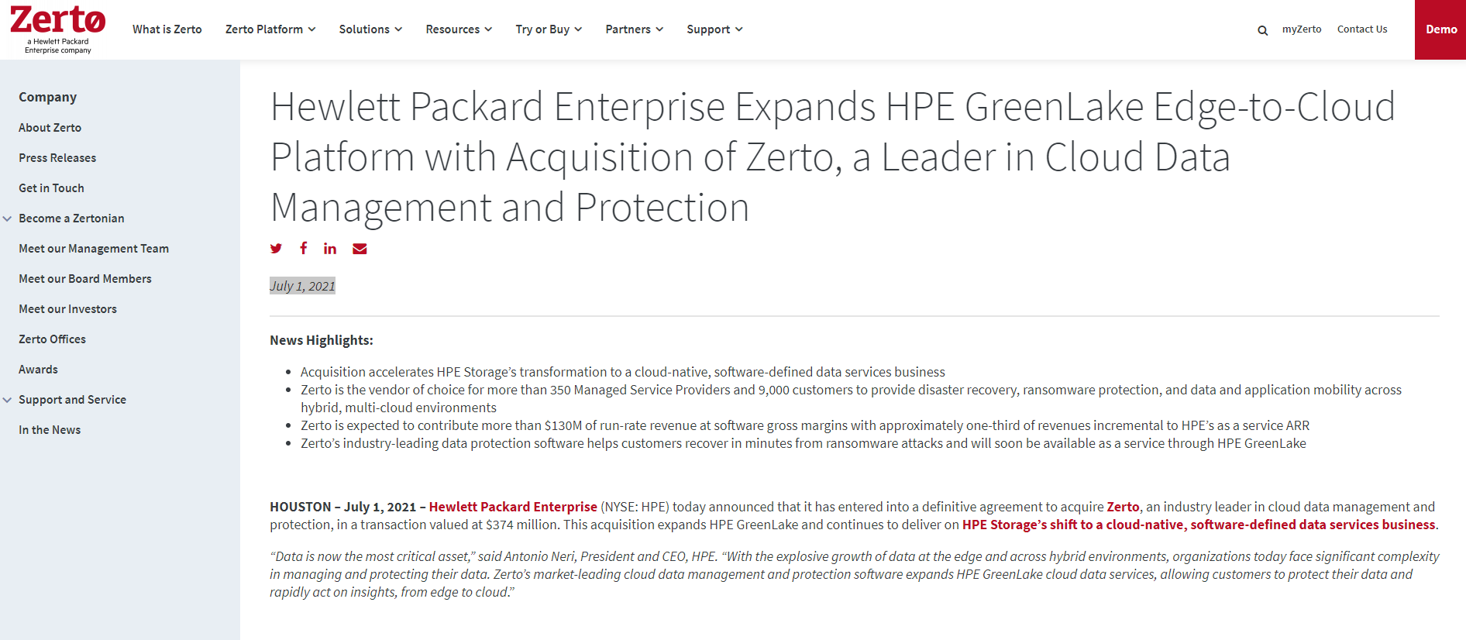
Task: Share article on Facebook
Action: (x=304, y=248)
